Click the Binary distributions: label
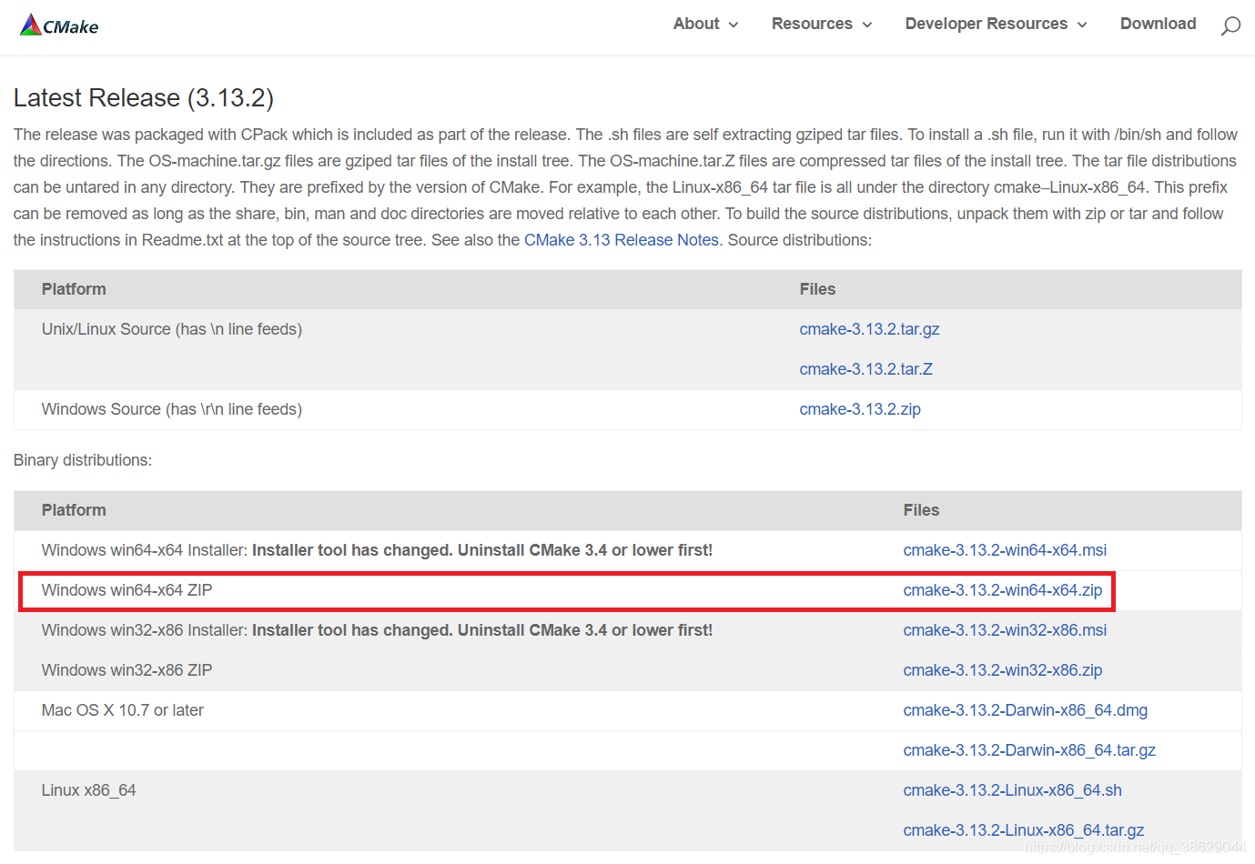Screen dimensions: 1255x864 coord(83,460)
